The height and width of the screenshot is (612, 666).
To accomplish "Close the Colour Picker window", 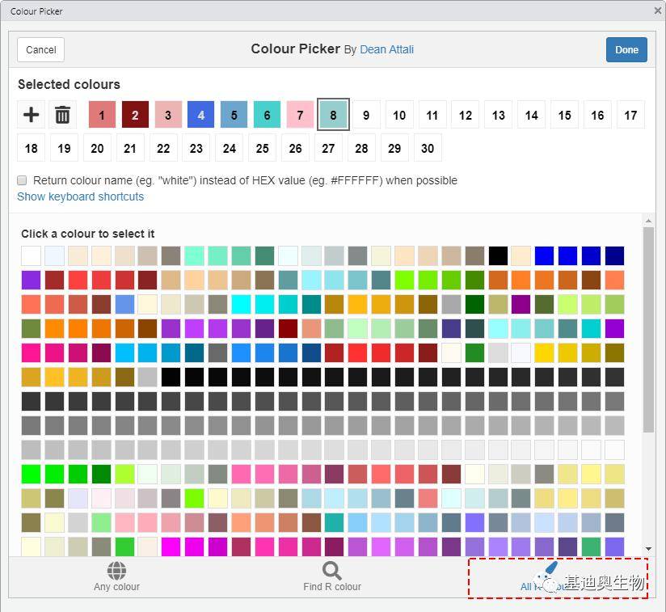I will (x=658, y=11).
